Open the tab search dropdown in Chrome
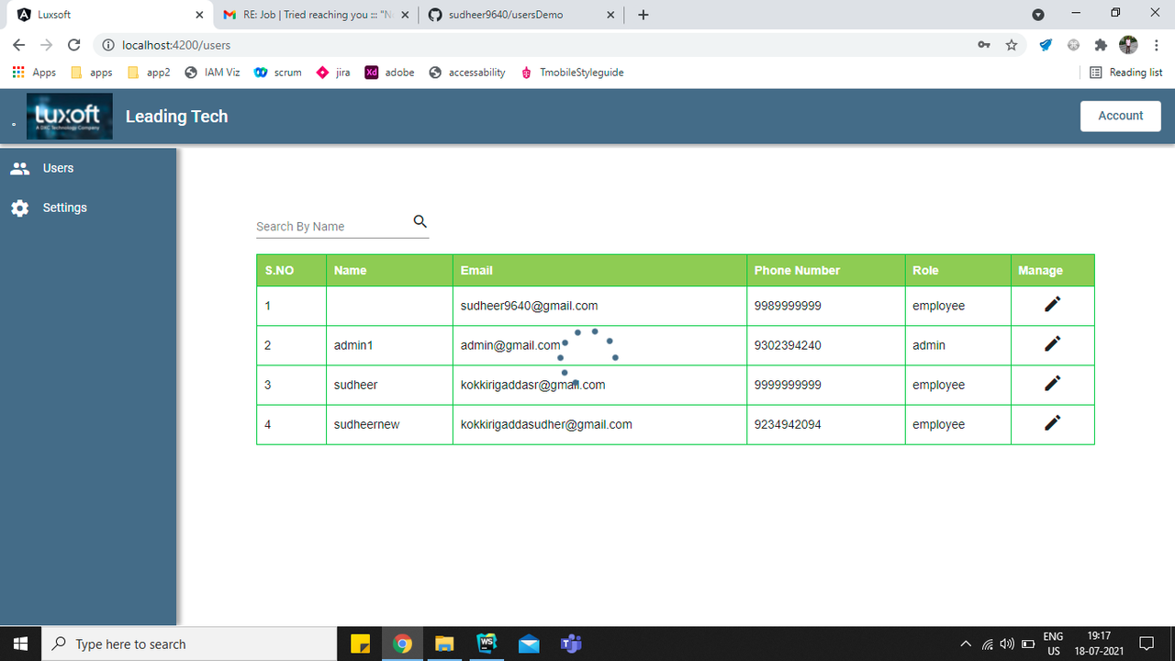 [x=1038, y=15]
